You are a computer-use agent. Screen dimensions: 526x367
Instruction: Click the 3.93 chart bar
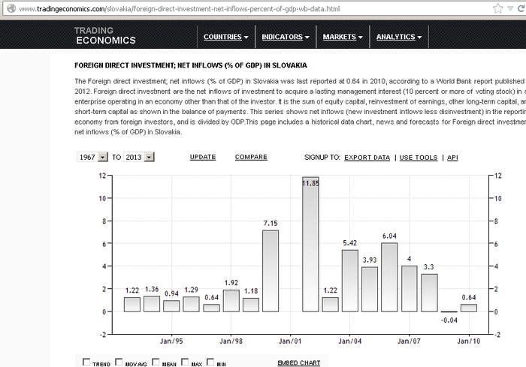coord(370,289)
